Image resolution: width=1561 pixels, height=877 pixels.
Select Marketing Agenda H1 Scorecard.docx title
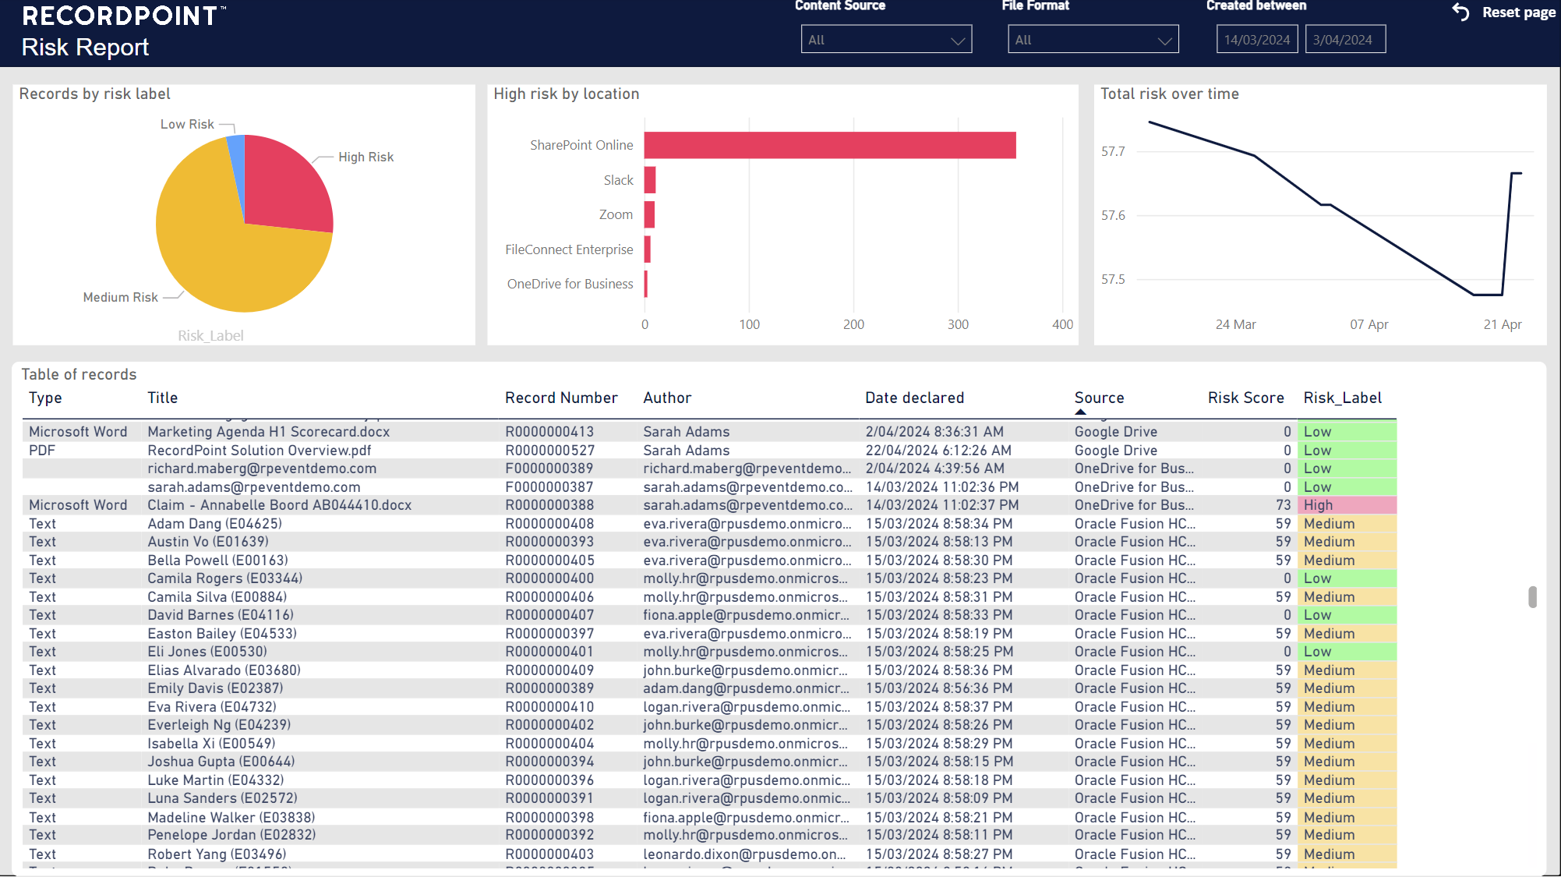pyautogui.click(x=269, y=432)
